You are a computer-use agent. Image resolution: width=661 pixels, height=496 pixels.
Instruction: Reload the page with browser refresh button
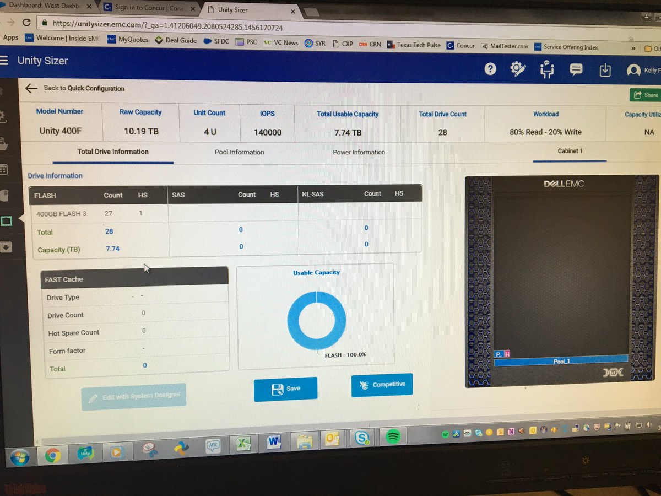coord(26,22)
